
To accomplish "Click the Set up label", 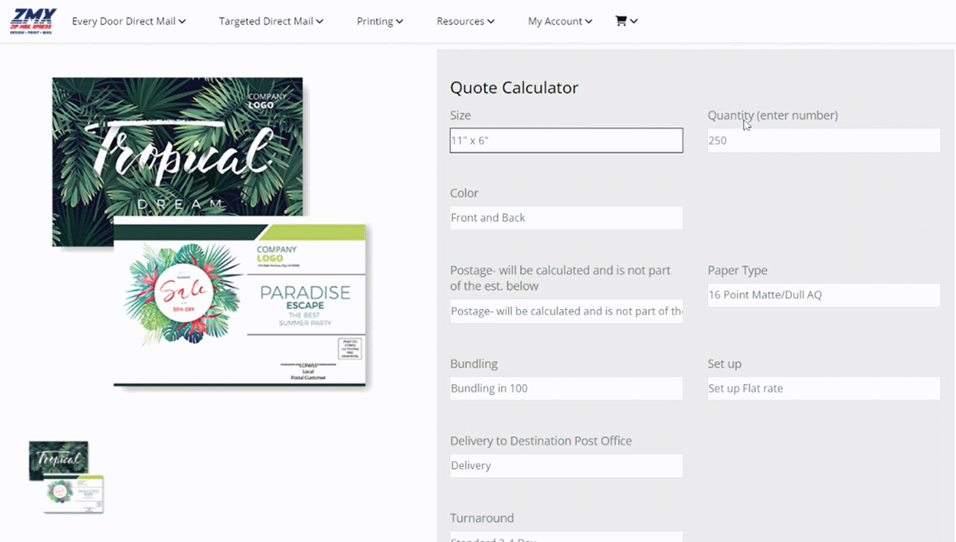I will (x=724, y=364).
